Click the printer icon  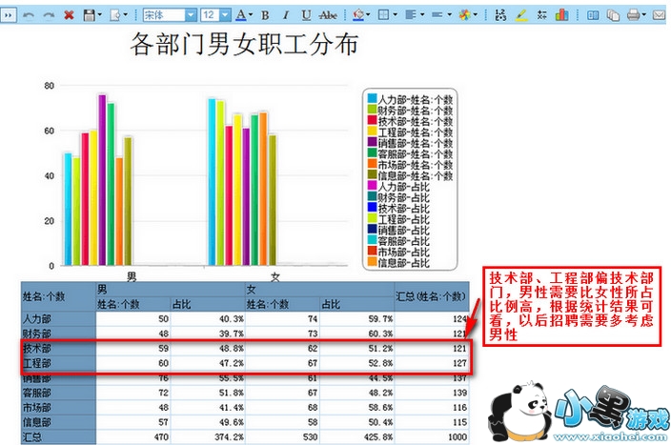pyautogui.click(x=633, y=15)
